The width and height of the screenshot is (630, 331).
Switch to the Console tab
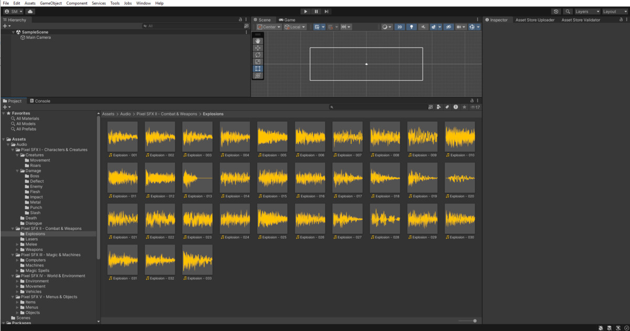click(x=40, y=101)
